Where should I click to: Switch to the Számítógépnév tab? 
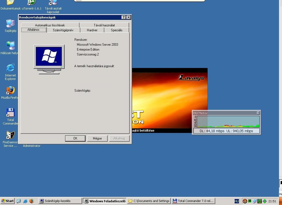tap(63, 30)
